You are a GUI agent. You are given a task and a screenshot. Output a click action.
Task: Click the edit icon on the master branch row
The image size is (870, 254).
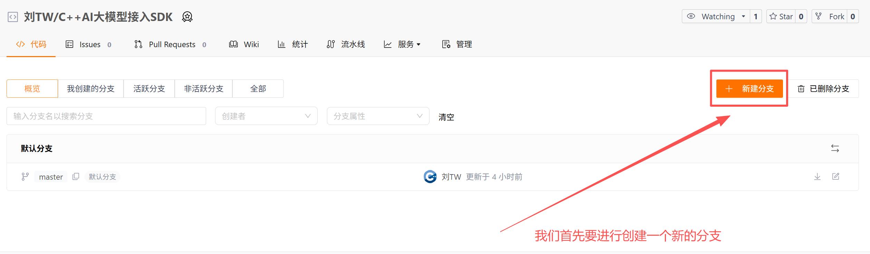point(835,177)
